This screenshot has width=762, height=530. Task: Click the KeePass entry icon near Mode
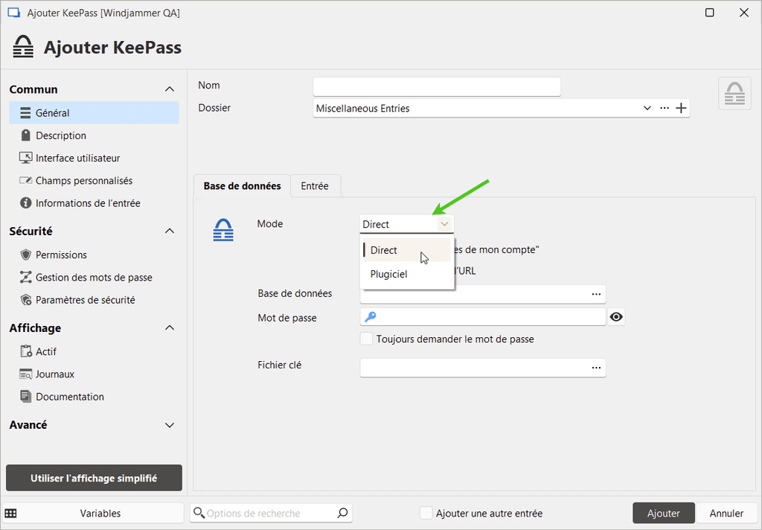click(x=223, y=229)
